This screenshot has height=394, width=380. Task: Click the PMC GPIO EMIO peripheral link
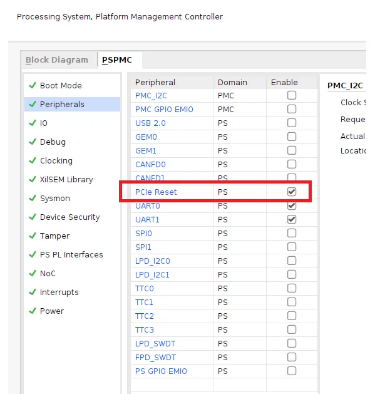point(164,109)
